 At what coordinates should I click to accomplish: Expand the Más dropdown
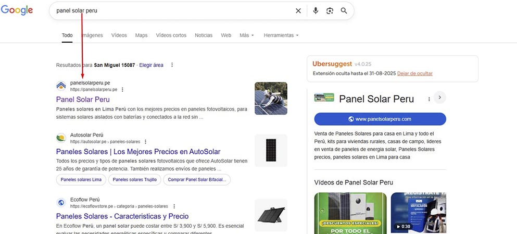(x=247, y=35)
